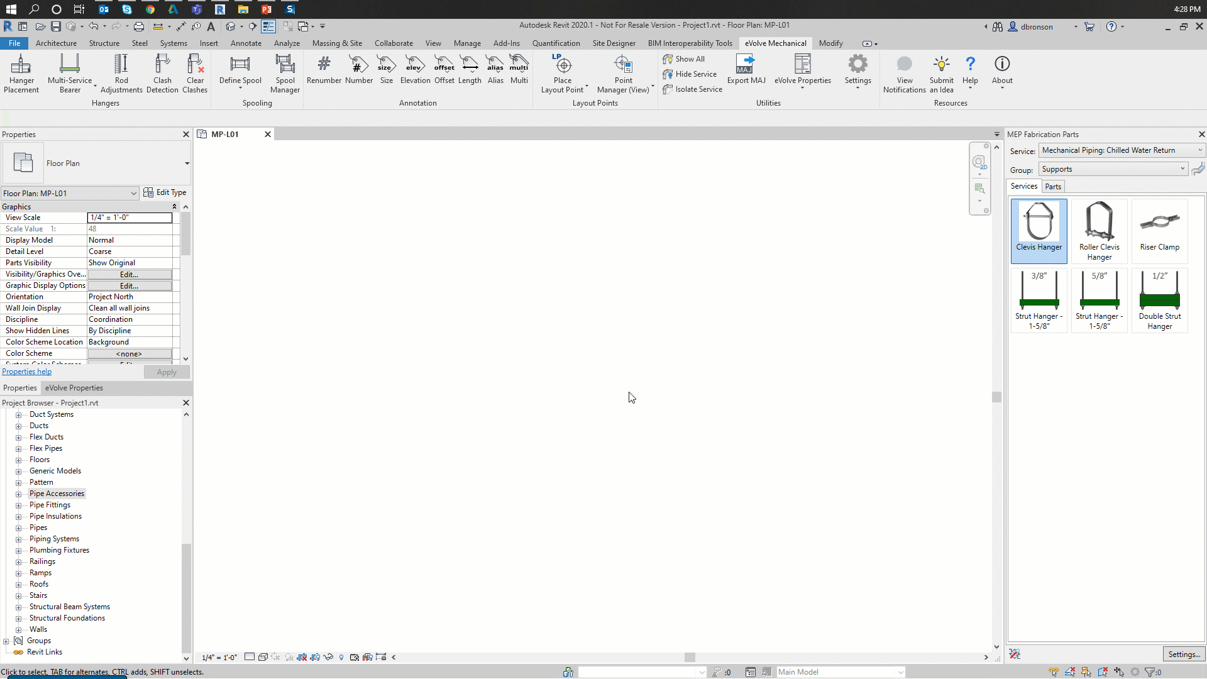Launch the Spool Manager
Image resolution: width=1207 pixels, height=679 pixels.
[x=285, y=73]
